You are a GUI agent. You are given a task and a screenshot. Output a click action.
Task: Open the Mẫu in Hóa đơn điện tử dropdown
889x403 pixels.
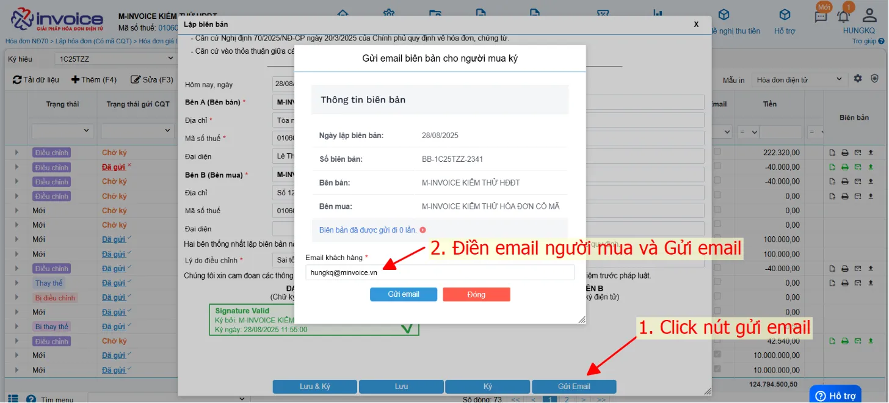point(799,79)
